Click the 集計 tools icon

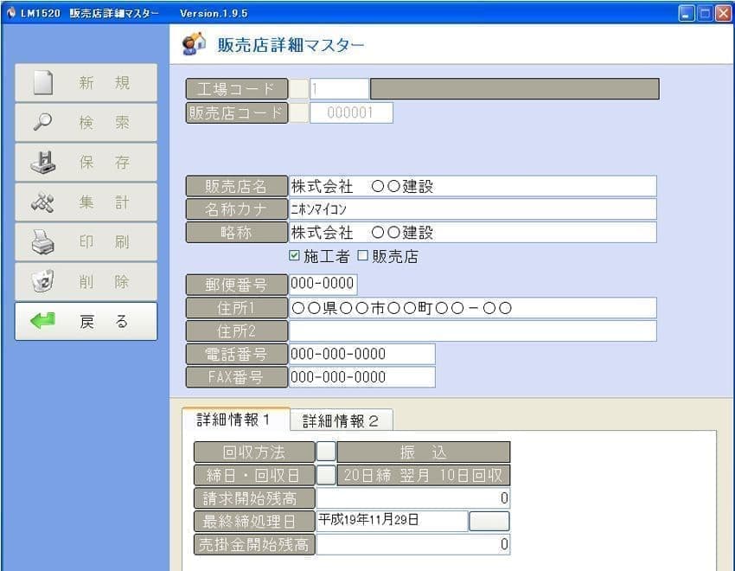42,202
